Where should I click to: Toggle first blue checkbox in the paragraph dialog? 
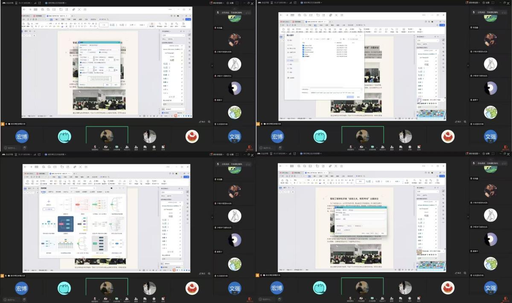[x=81, y=62]
